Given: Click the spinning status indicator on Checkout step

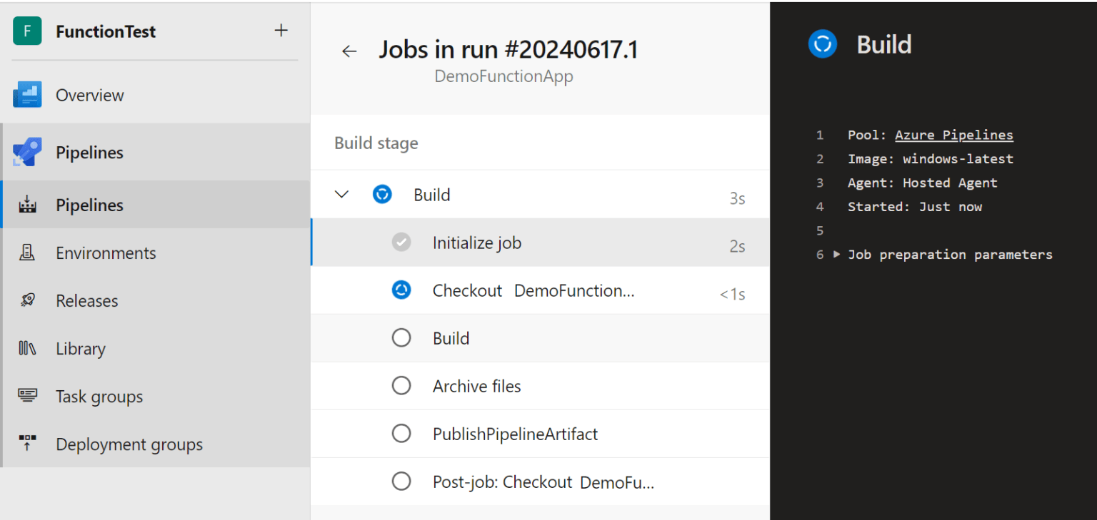Looking at the screenshot, I should point(401,290).
